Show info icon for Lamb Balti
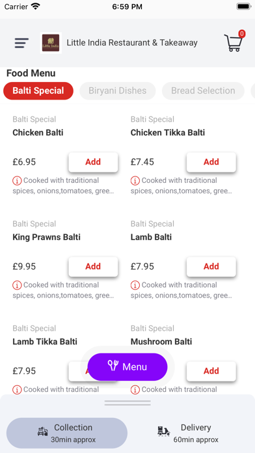The height and width of the screenshot is (453, 255). [x=135, y=286]
